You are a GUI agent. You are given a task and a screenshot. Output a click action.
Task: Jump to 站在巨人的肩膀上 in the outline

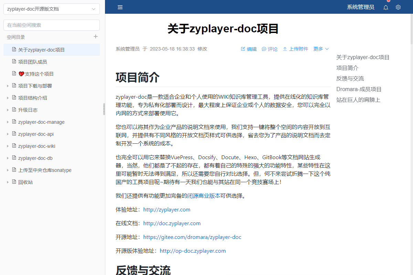(x=358, y=100)
